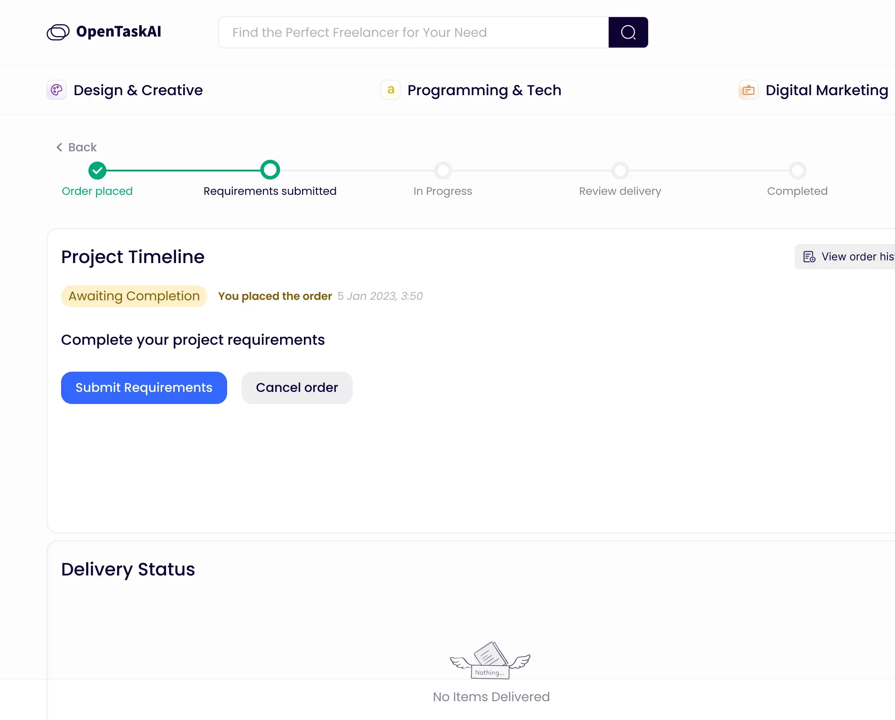Select the Awaiting Completion status badge

click(134, 296)
